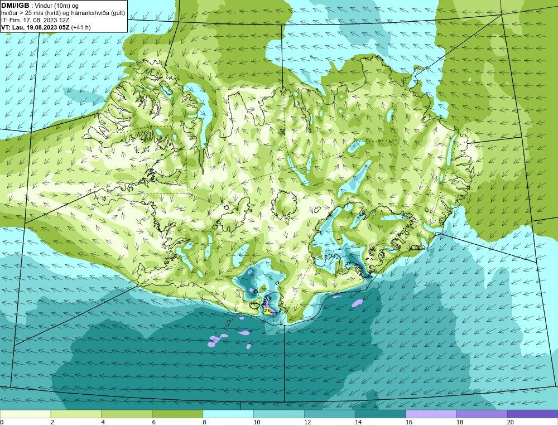
Task: Click the yellow 26 gust label
Action: (267, 311)
